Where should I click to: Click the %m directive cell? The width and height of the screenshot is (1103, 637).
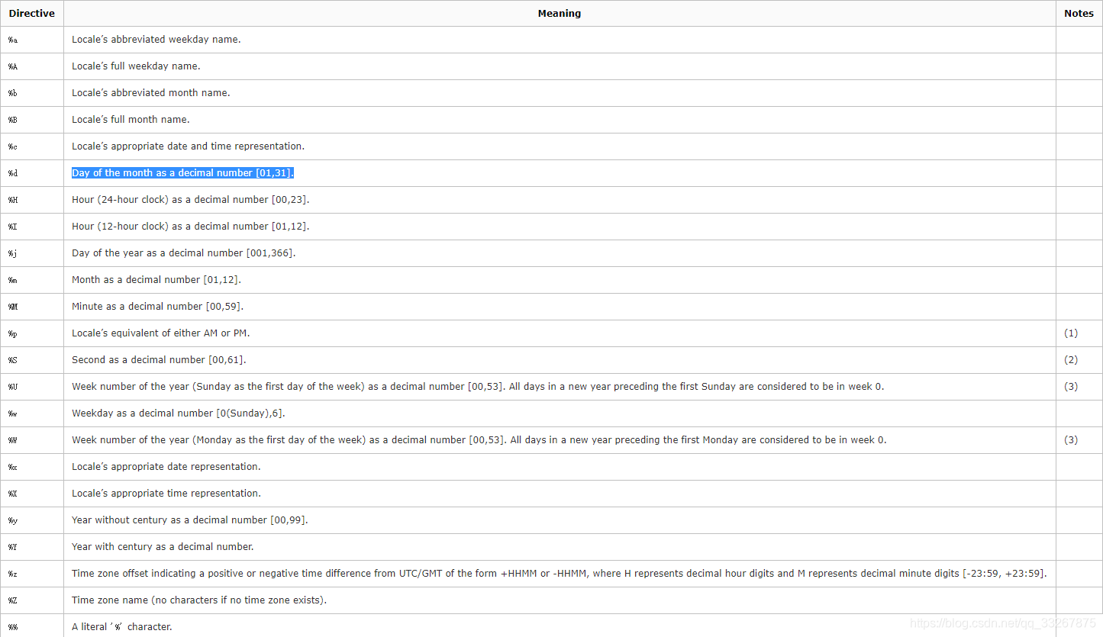[x=32, y=280]
